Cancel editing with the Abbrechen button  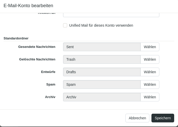point(137,118)
